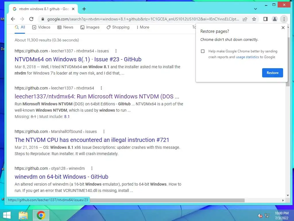
Task: Open options for MarshallOfSound issues result
Action: click(104, 132)
